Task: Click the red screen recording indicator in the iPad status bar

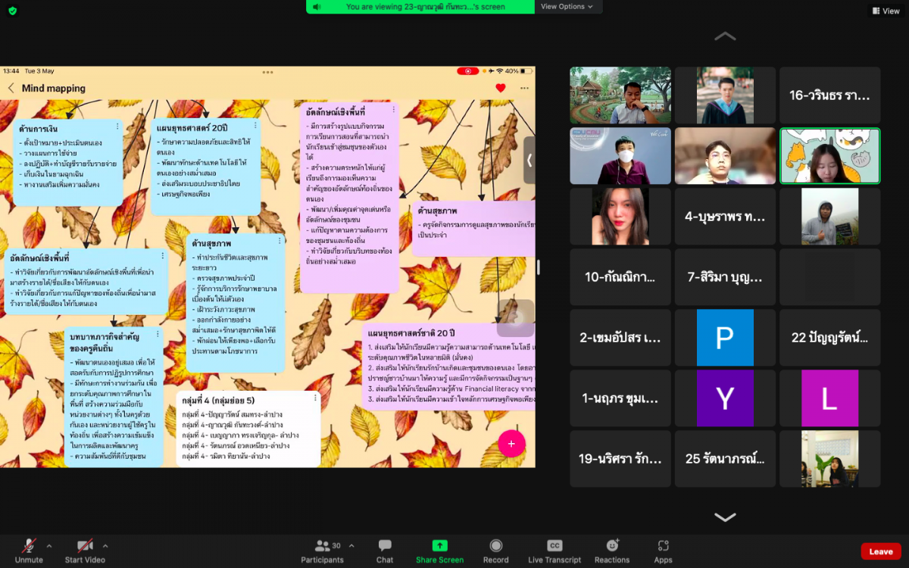Action: point(467,71)
